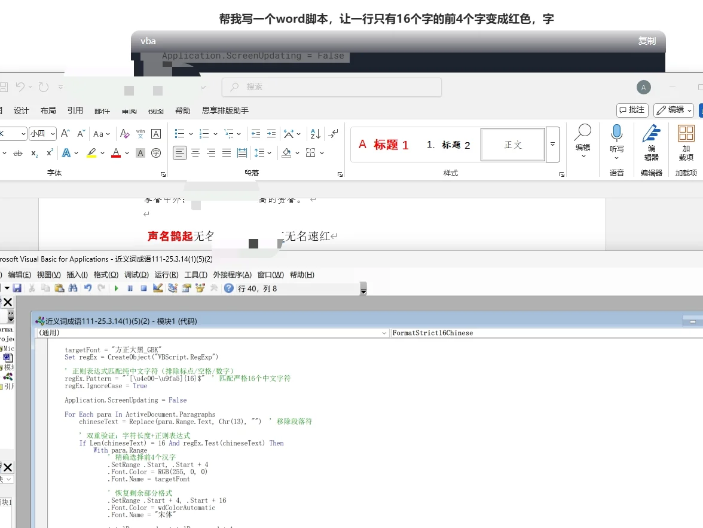Run the macro with the green Run button
Screen dimensions: 703x528
(x=115, y=288)
